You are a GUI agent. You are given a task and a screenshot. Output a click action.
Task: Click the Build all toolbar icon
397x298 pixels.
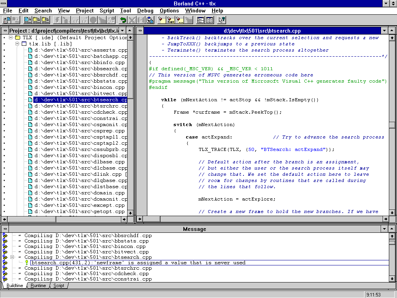coord(46,20)
